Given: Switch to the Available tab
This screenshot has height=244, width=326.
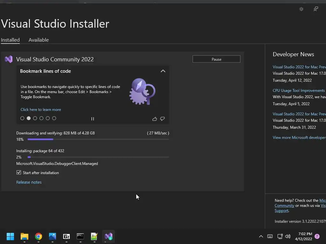Looking at the screenshot, I should (39, 40).
